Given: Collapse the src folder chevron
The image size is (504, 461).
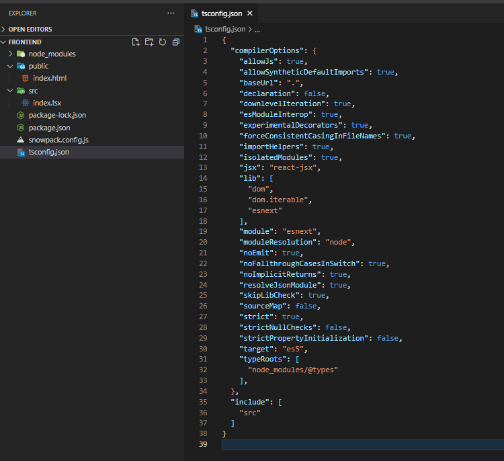Looking at the screenshot, I should coord(10,91).
